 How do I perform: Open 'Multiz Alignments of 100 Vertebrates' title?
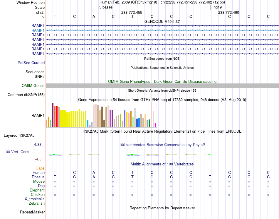162,164
